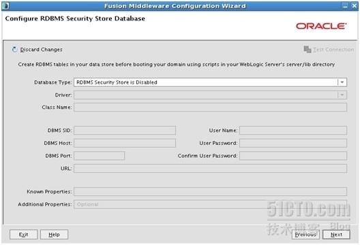Click the 'Additional Properties:' label

(45, 204)
